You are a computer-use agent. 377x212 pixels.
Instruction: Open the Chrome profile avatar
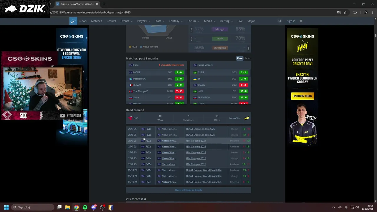(x=365, y=12)
